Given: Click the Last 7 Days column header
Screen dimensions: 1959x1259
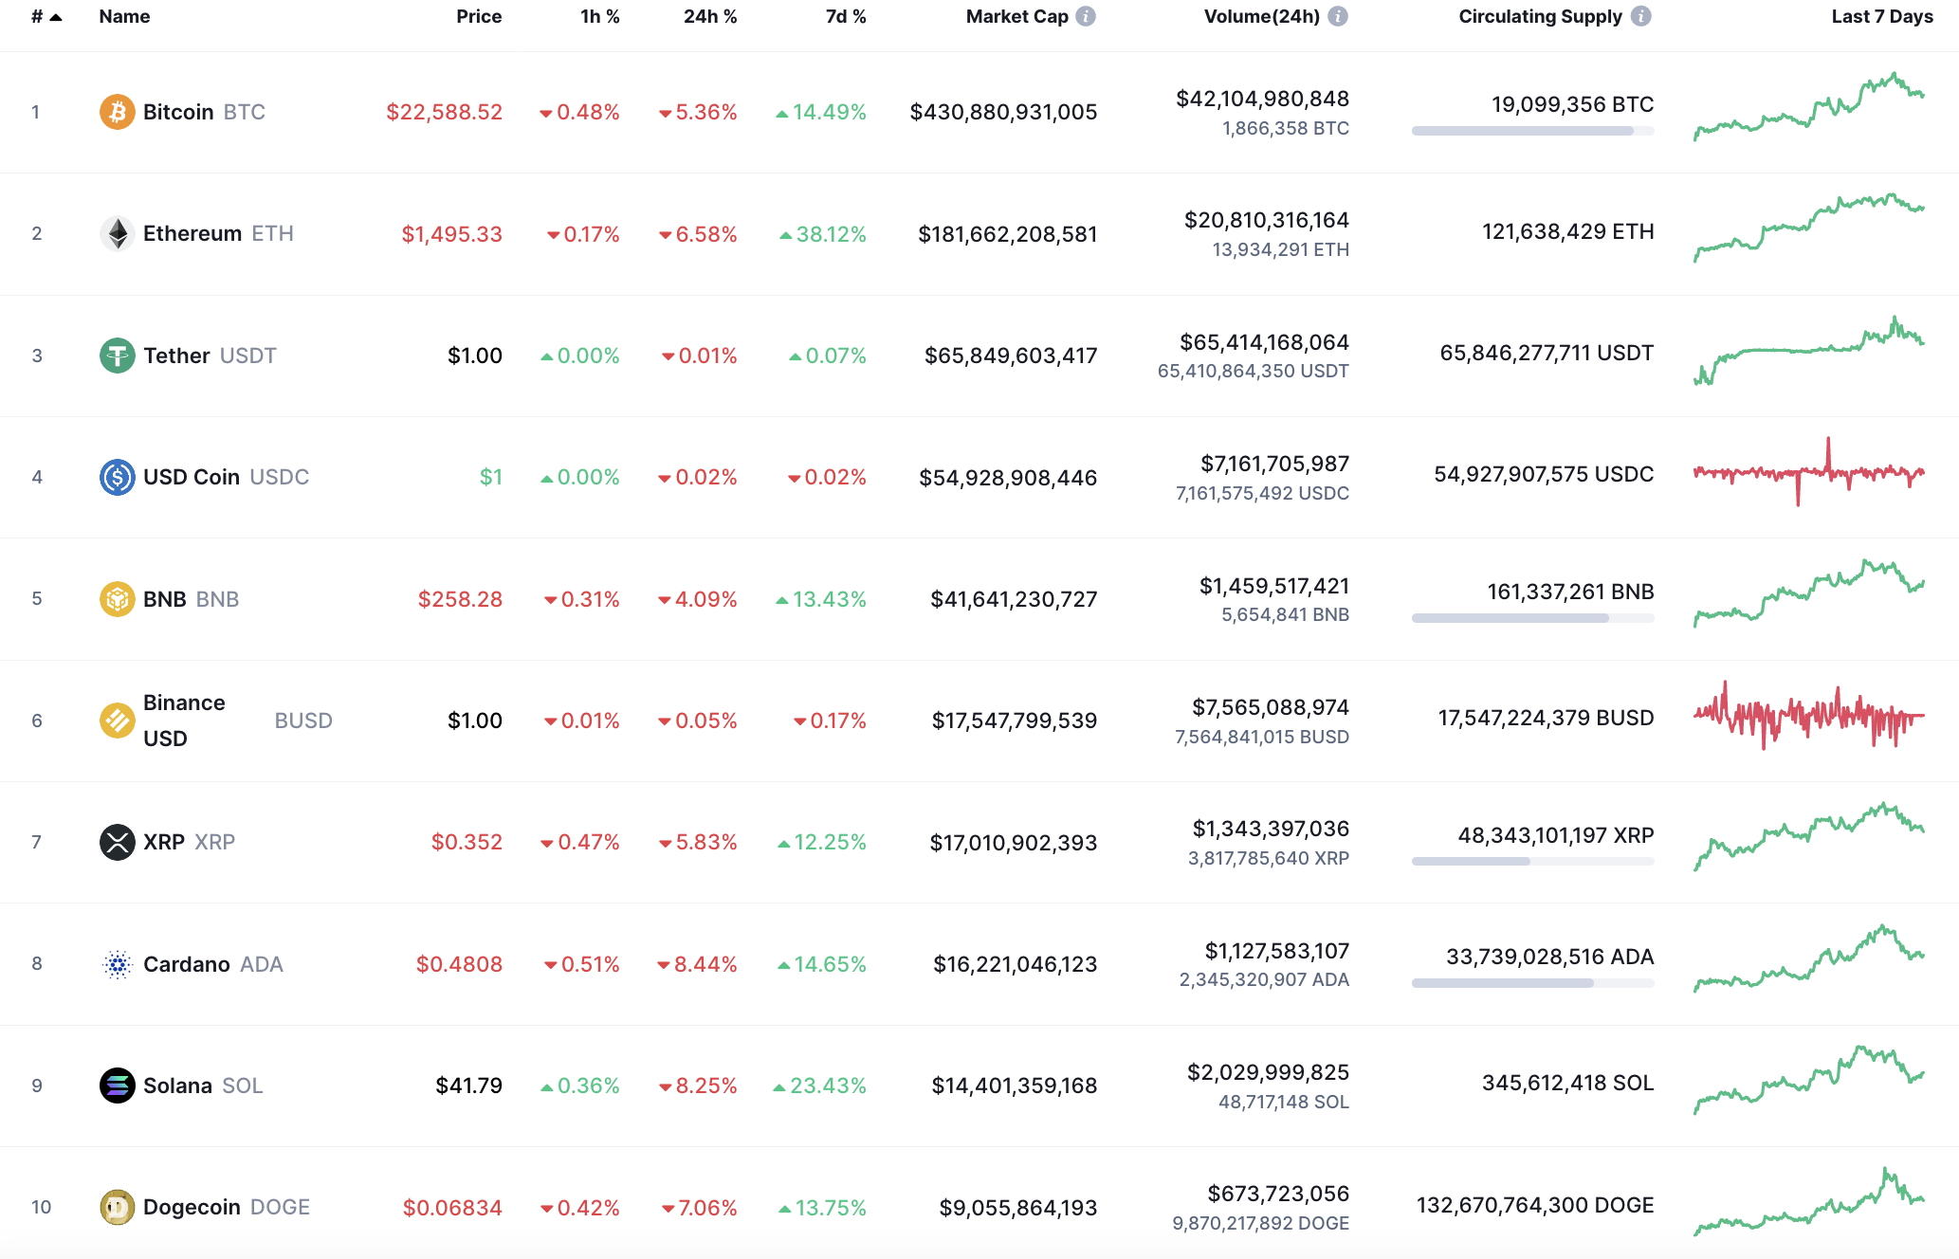Looking at the screenshot, I should click(x=1880, y=15).
